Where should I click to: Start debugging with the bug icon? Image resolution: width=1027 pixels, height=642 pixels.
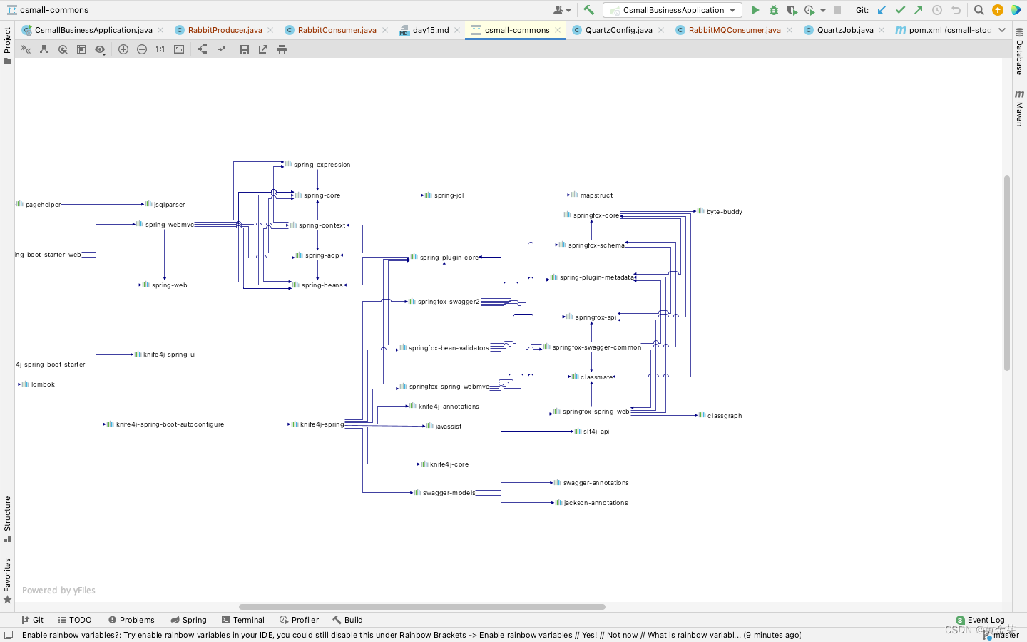pyautogui.click(x=774, y=10)
